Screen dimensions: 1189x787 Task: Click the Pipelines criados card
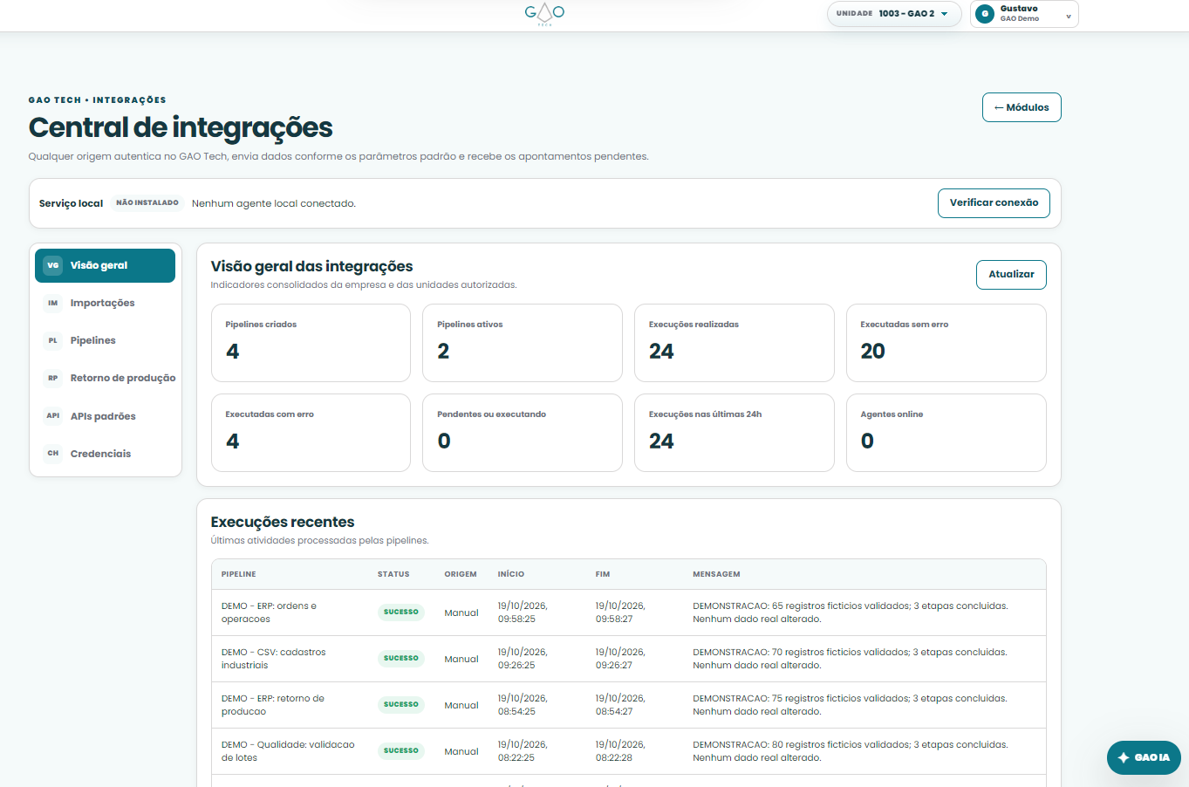click(x=311, y=343)
